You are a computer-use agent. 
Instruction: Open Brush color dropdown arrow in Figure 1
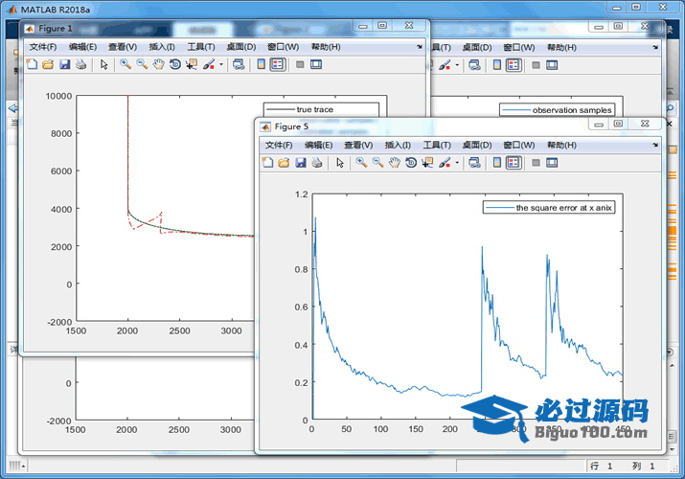coord(221,64)
